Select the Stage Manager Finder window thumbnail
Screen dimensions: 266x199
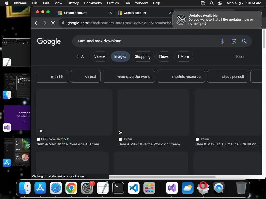coord(17,86)
